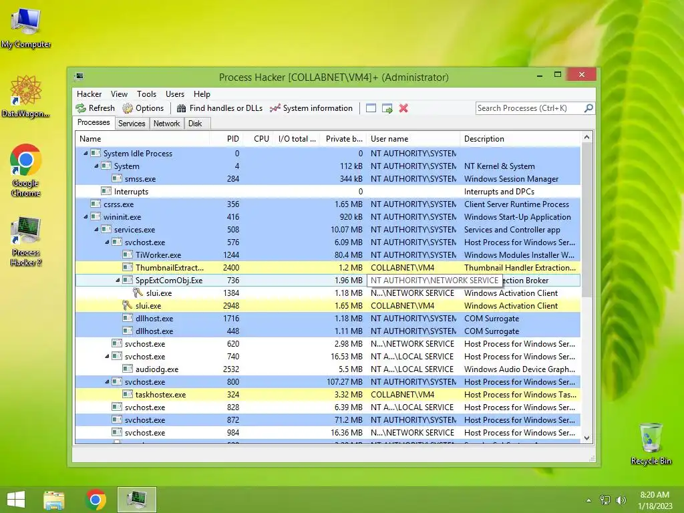Select svchost.exe with PID 984
Viewport: 684px width, 513px height.
click(328, 432)
